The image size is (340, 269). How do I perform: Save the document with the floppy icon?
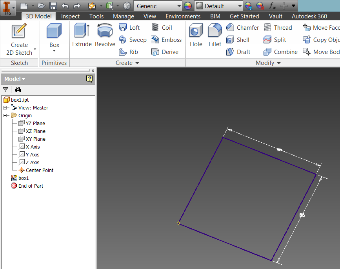53,6
